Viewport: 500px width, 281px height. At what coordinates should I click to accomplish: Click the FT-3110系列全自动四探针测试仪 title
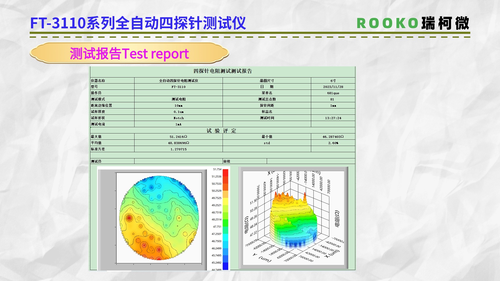pos(138,23)
